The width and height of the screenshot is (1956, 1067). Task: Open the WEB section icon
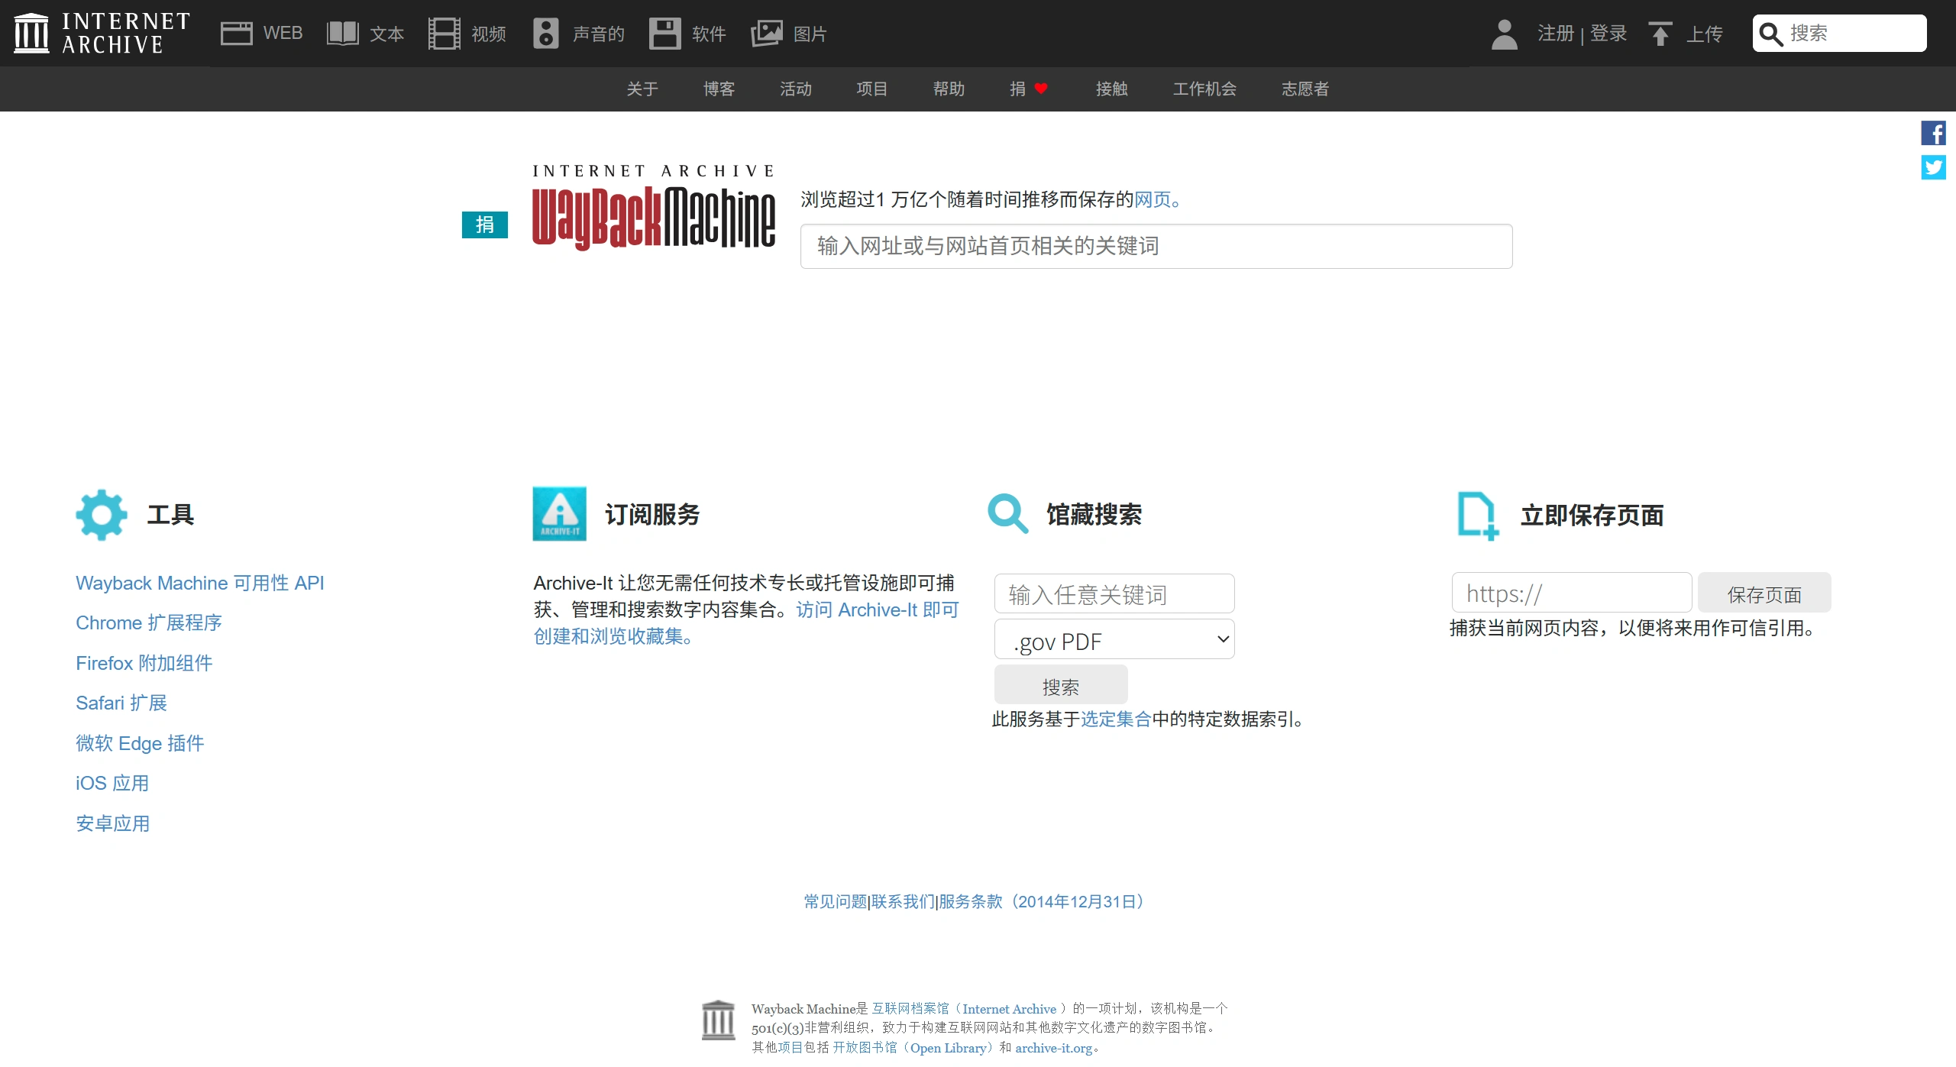click(236, 34)
